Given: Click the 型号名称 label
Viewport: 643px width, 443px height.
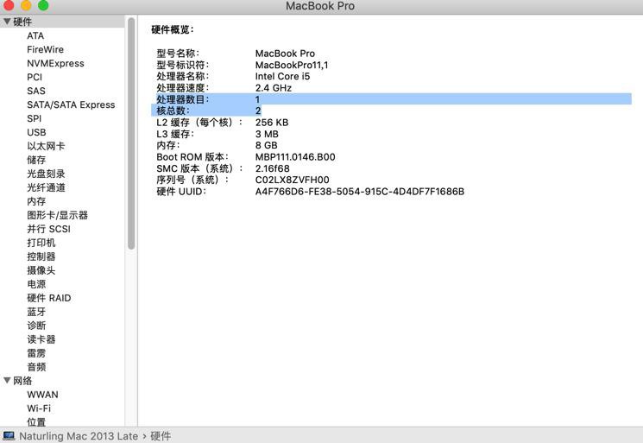Looking at the screenshot, I should (x=178, y=54).
